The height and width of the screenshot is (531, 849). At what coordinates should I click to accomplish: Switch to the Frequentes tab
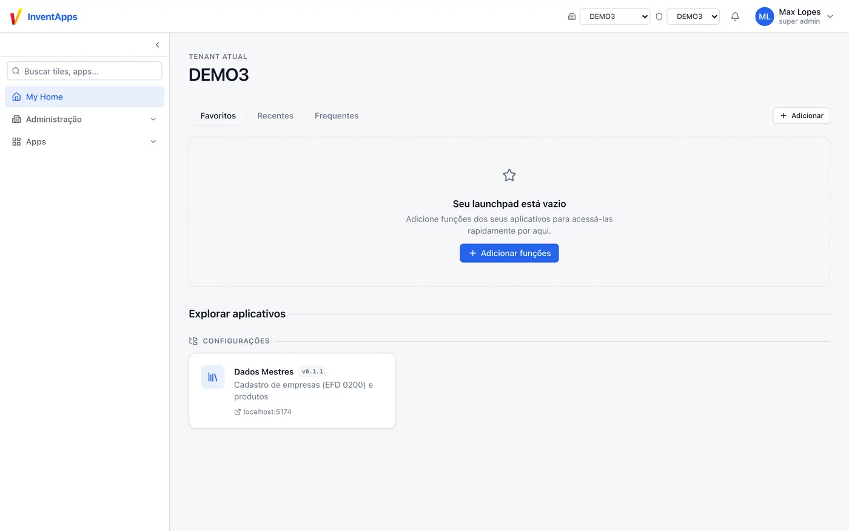[x=337, y=116]
